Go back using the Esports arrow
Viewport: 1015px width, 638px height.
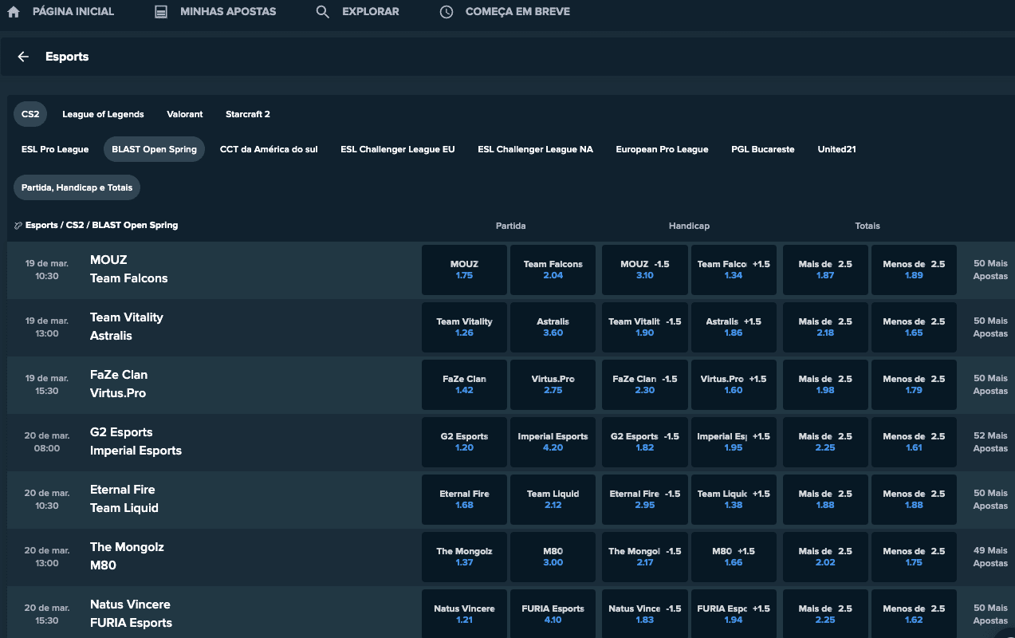click(23, 57)
